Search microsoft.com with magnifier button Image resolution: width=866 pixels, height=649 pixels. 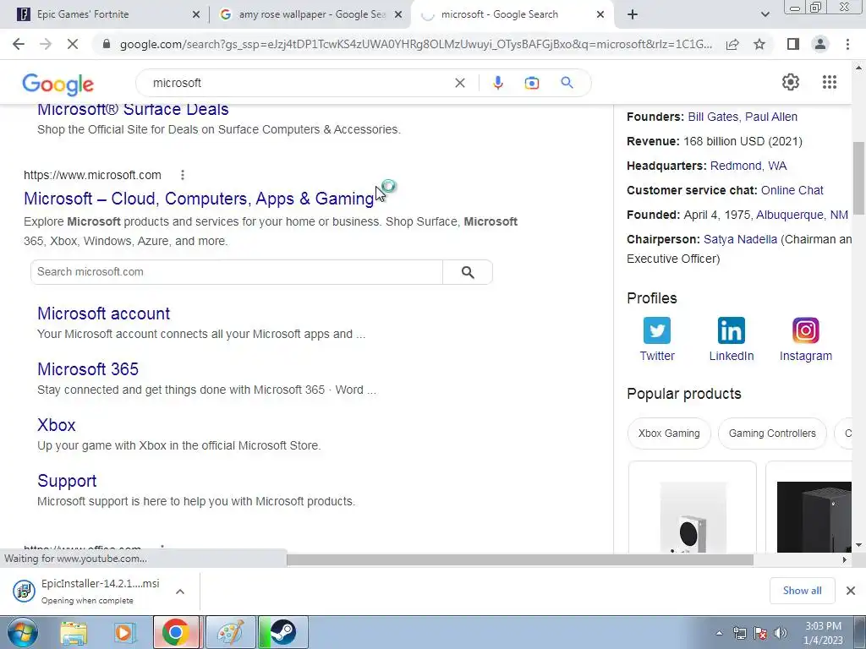pos(468,272)
